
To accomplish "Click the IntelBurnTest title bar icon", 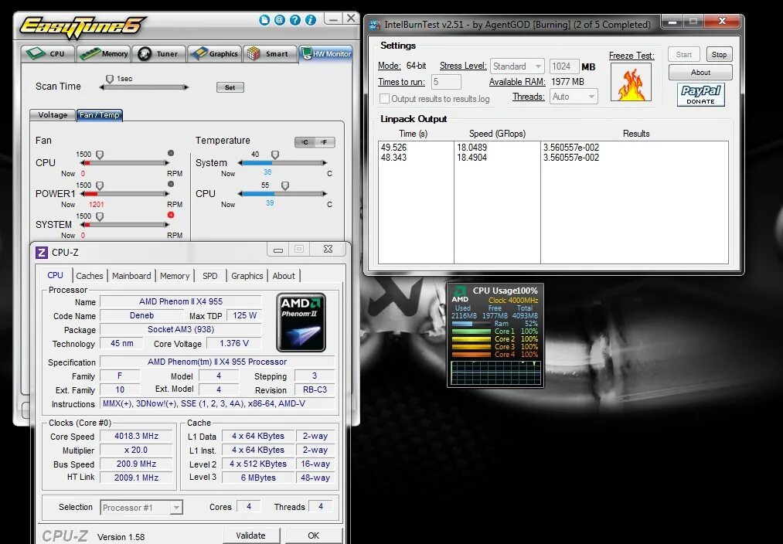I will (x=375, y=24).
